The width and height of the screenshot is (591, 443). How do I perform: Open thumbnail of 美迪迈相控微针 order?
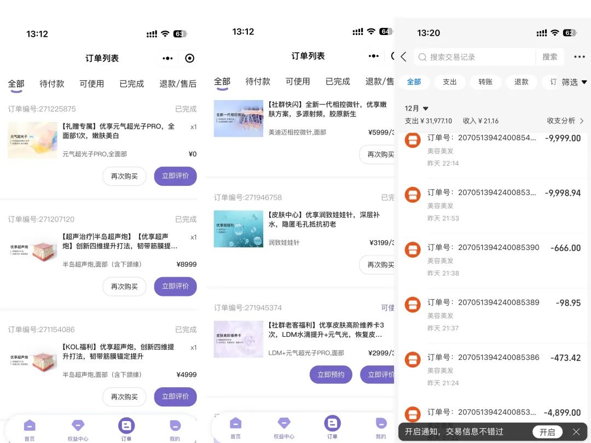point(238,118)
